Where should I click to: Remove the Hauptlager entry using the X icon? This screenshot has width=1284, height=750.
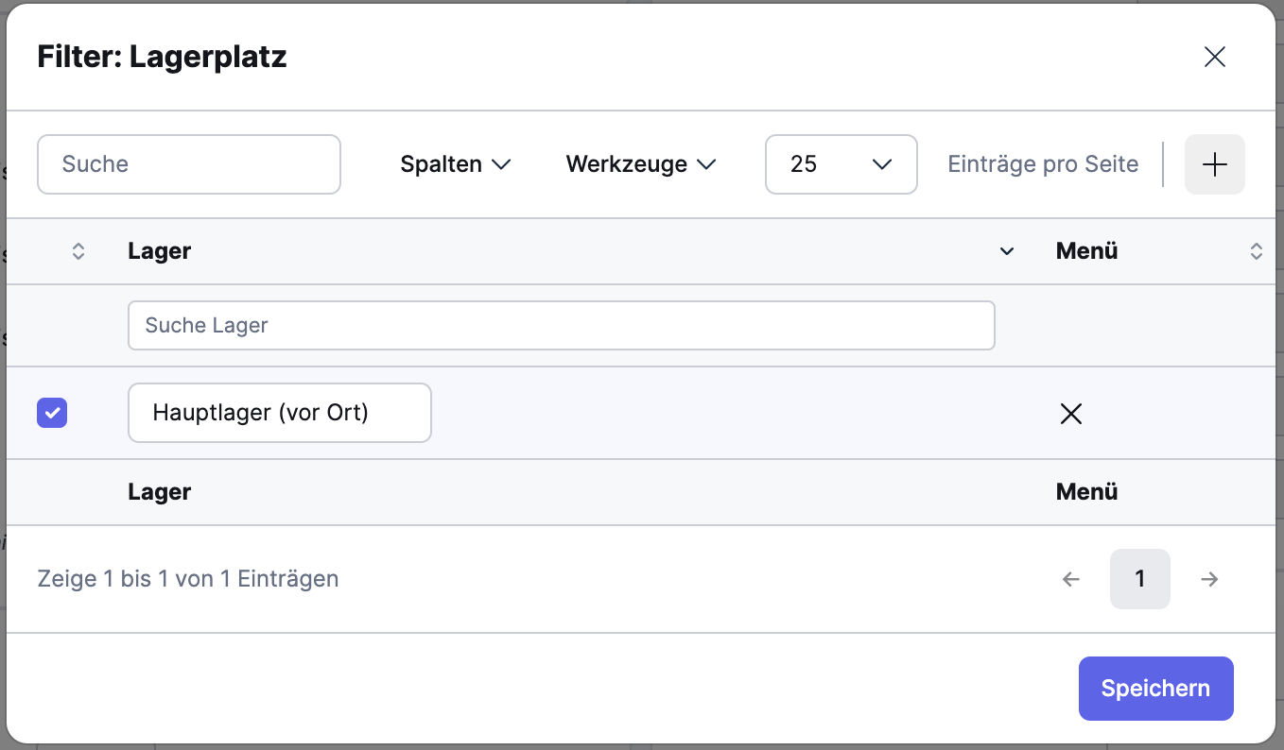click(1070, 414)
